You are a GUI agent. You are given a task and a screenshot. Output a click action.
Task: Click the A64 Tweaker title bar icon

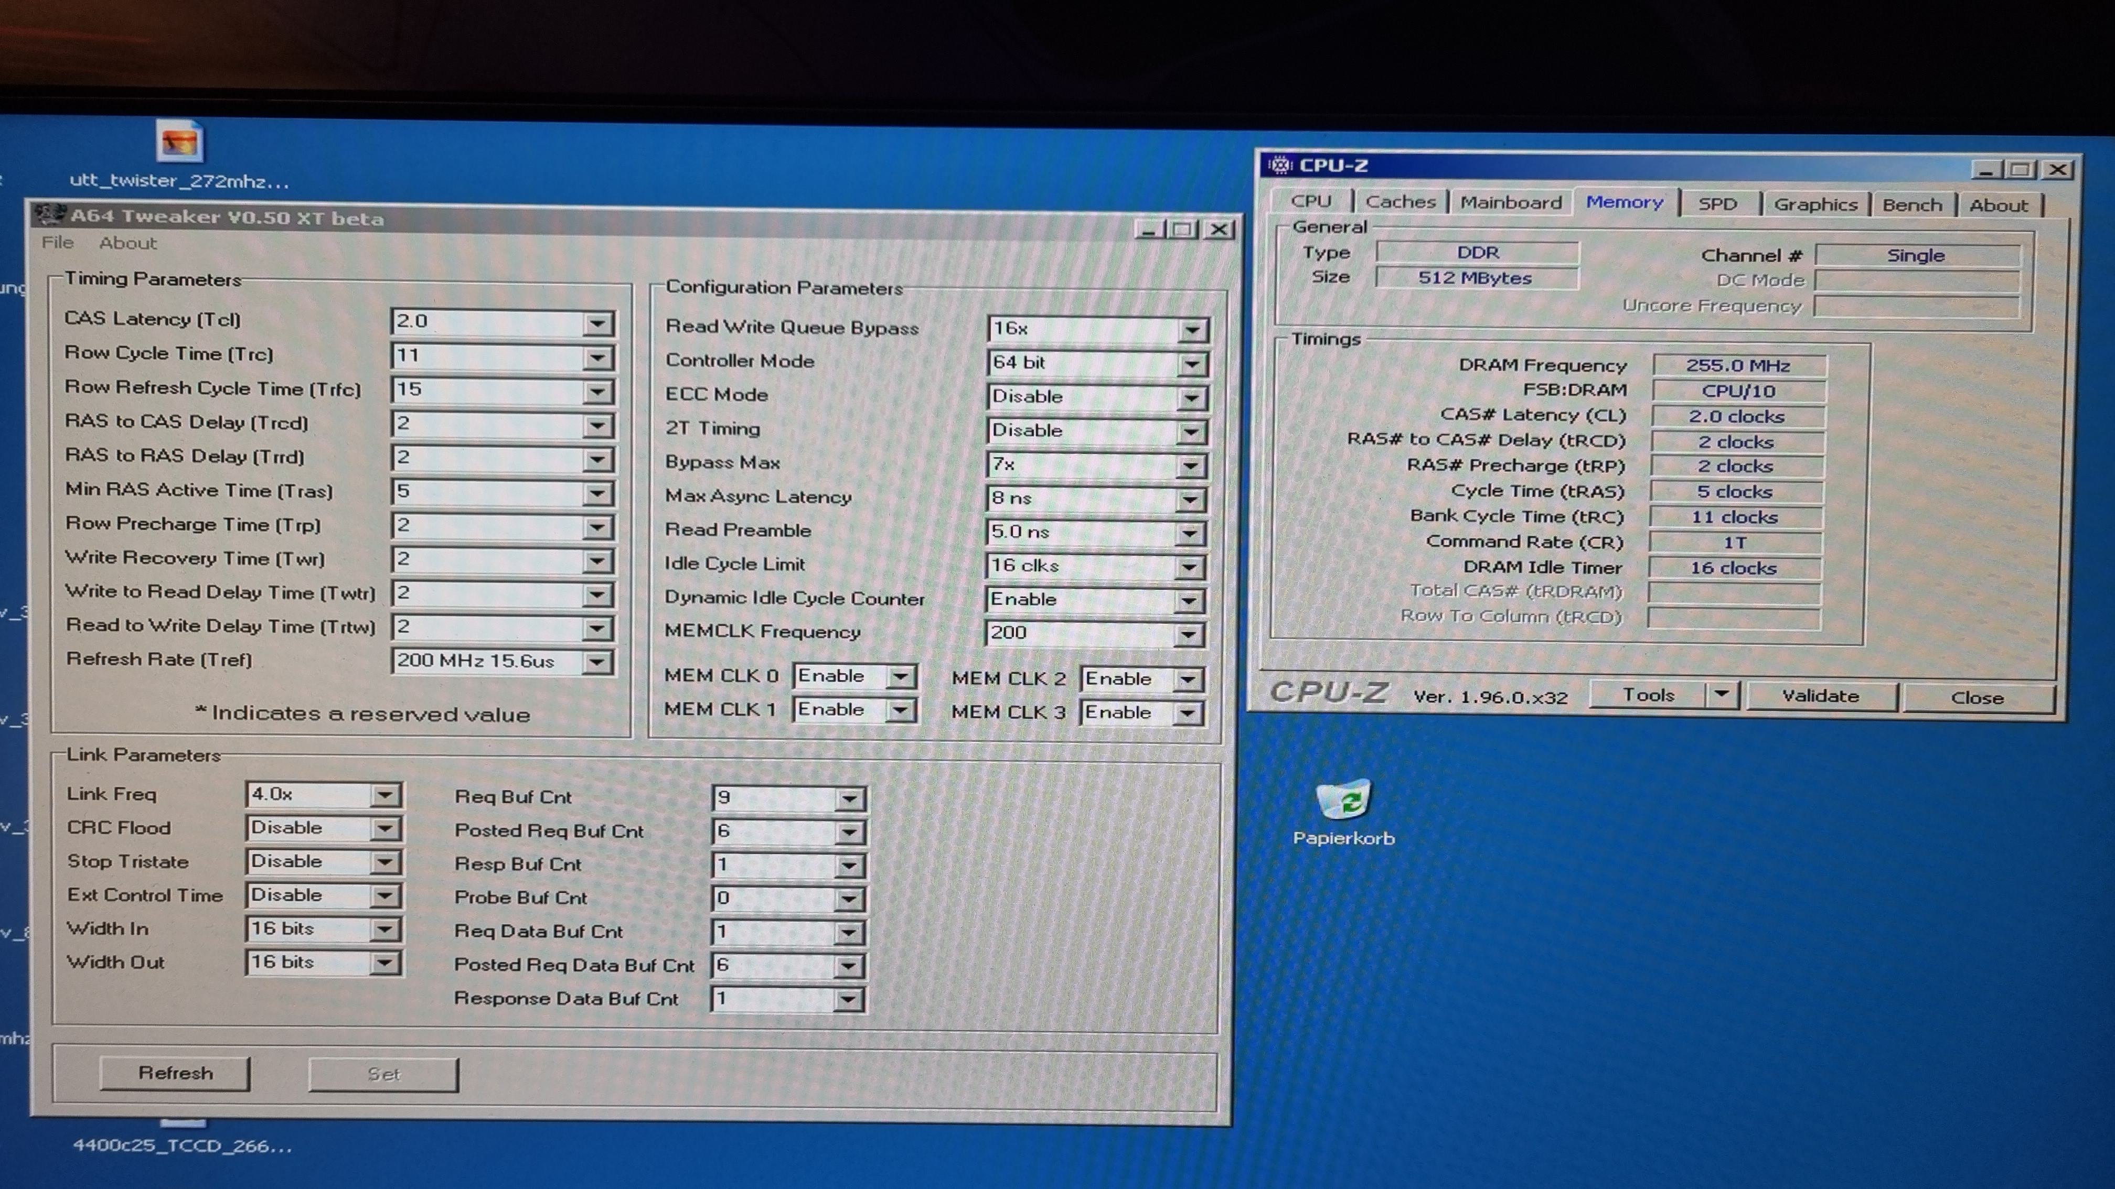pyautogui.click(x=50, y=215)
